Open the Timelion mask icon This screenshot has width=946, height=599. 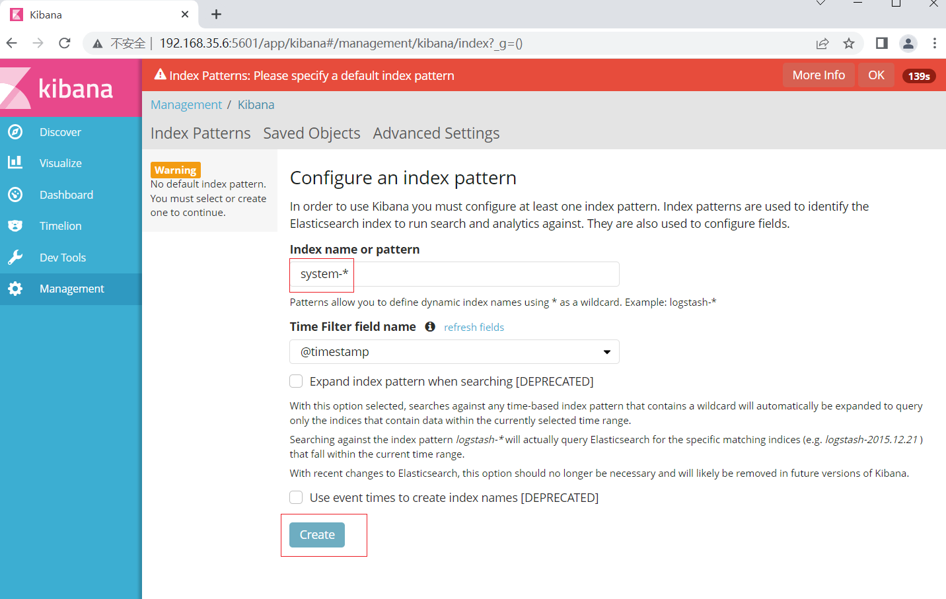pyautogui.click(x=15, y=226)
